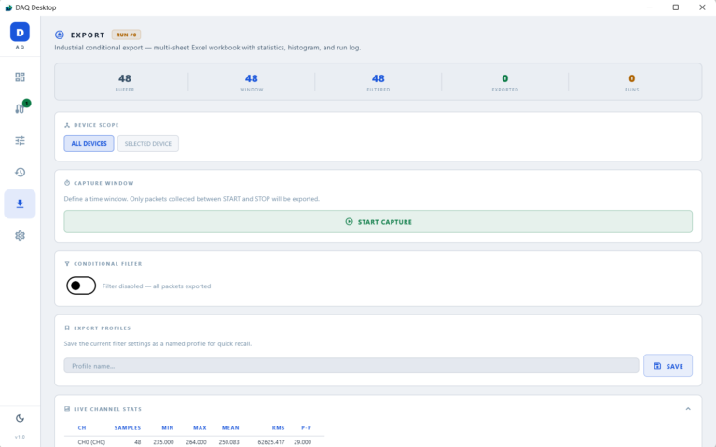Click the Live Channel Stats section icon
The width and height of the screenshot is (716, 447).
tap(67, 409)
